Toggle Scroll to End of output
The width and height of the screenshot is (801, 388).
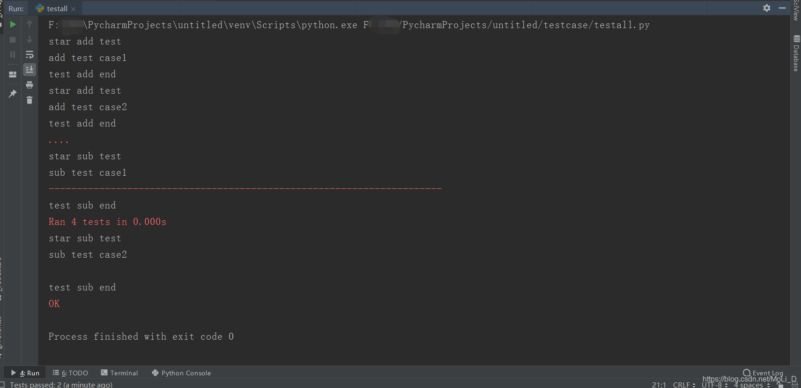tap(30, 70)
